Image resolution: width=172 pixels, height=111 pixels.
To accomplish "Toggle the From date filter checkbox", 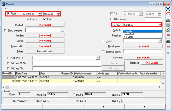I will point(8,13).
